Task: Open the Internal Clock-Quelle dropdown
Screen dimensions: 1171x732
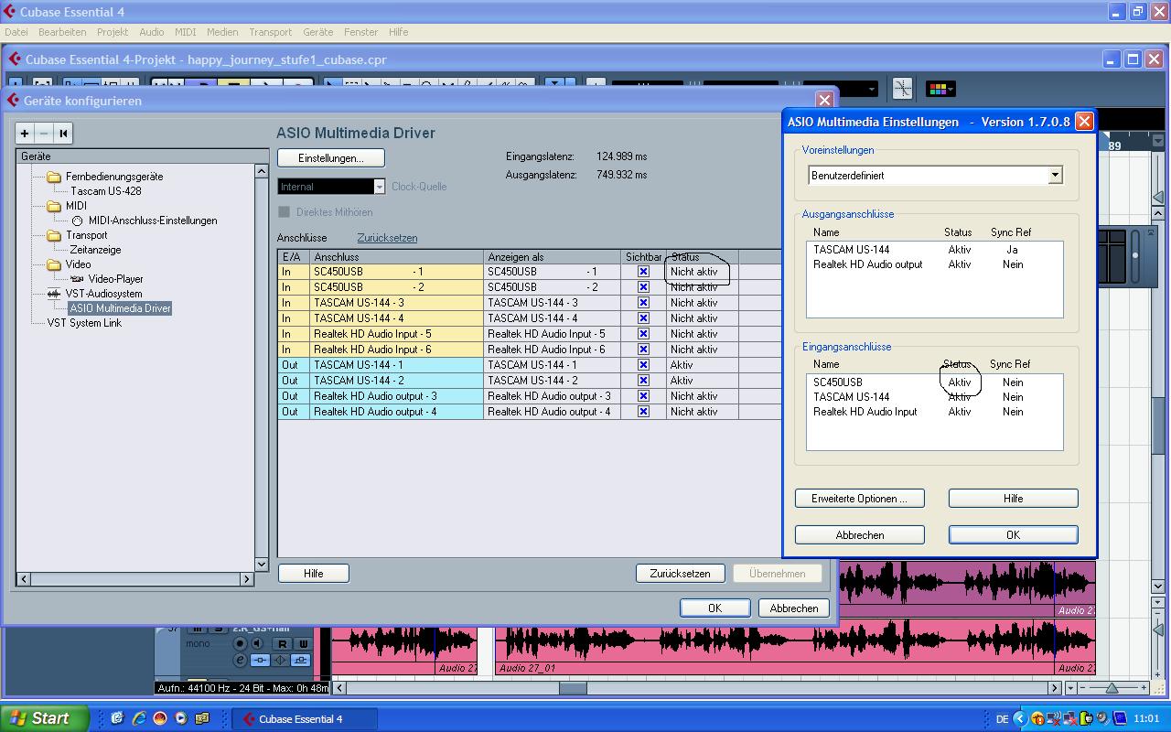Action: tap(379, 187)
